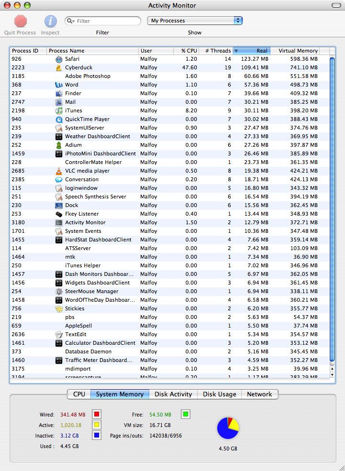Click the toolbar toggle pill button
This screenshot has width=345, height=471.
(336, 5)
